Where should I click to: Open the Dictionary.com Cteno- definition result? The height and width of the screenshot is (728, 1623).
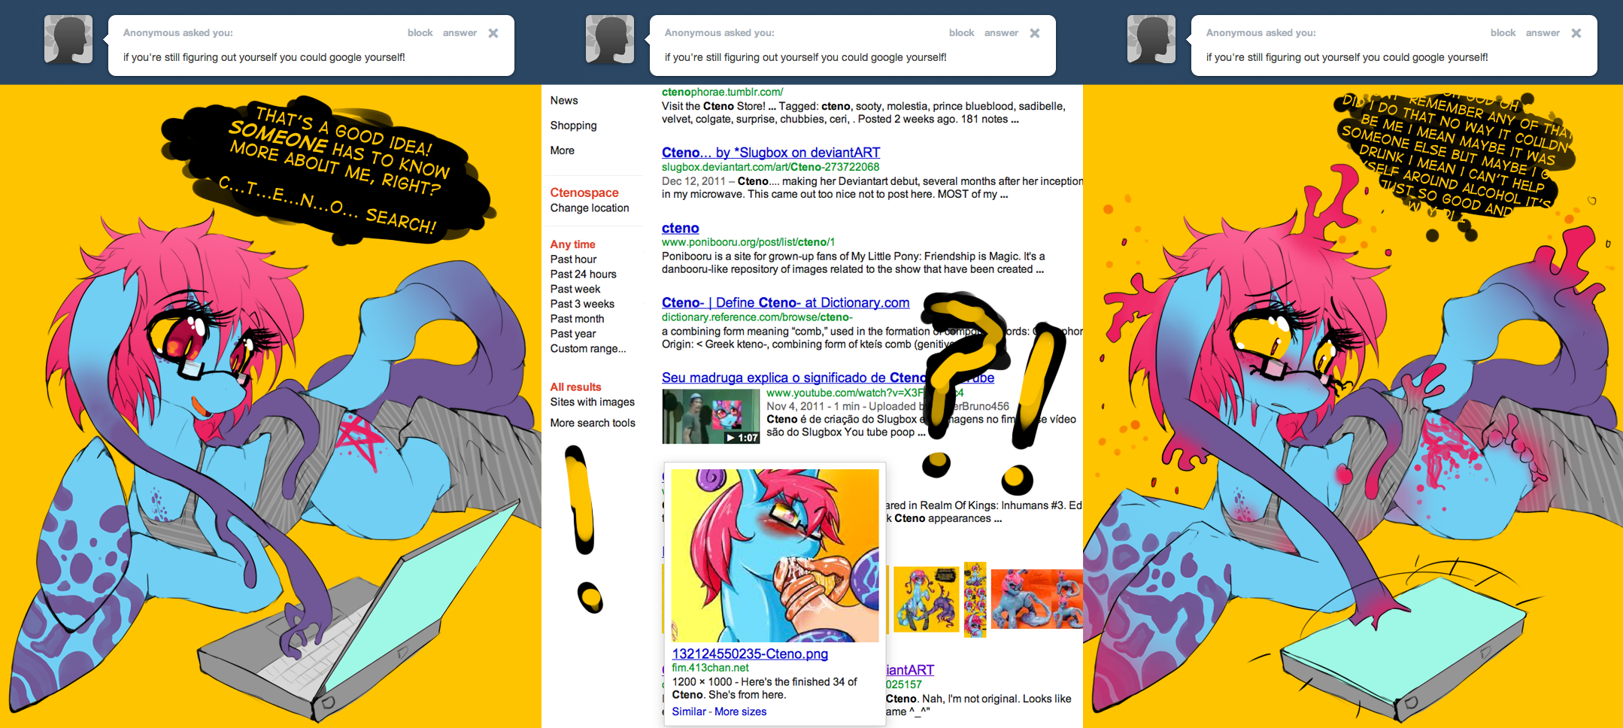786,302
